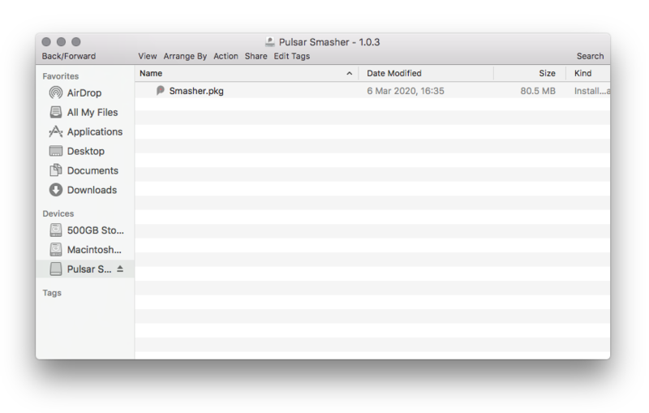
Task: Click the Pulsar S... label
Action: [89, 269]
